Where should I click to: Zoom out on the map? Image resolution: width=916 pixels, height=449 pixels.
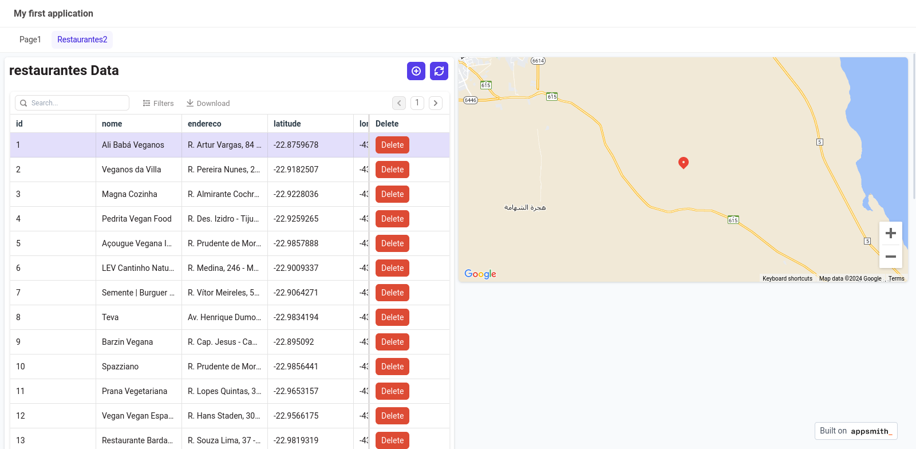pyautogui.click(x=890, y=257)
